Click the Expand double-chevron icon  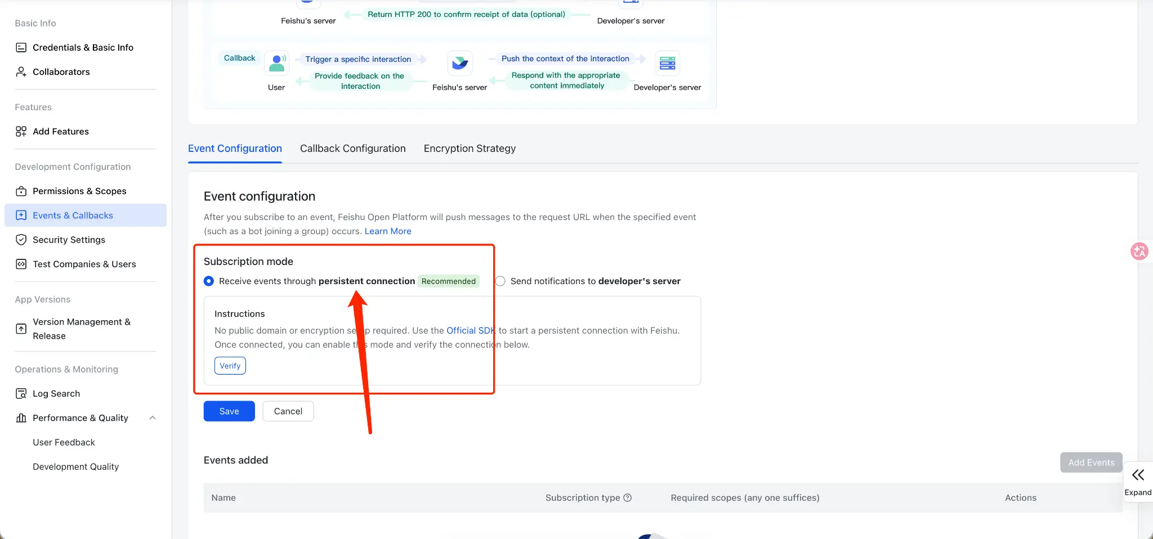[1138, 475]
